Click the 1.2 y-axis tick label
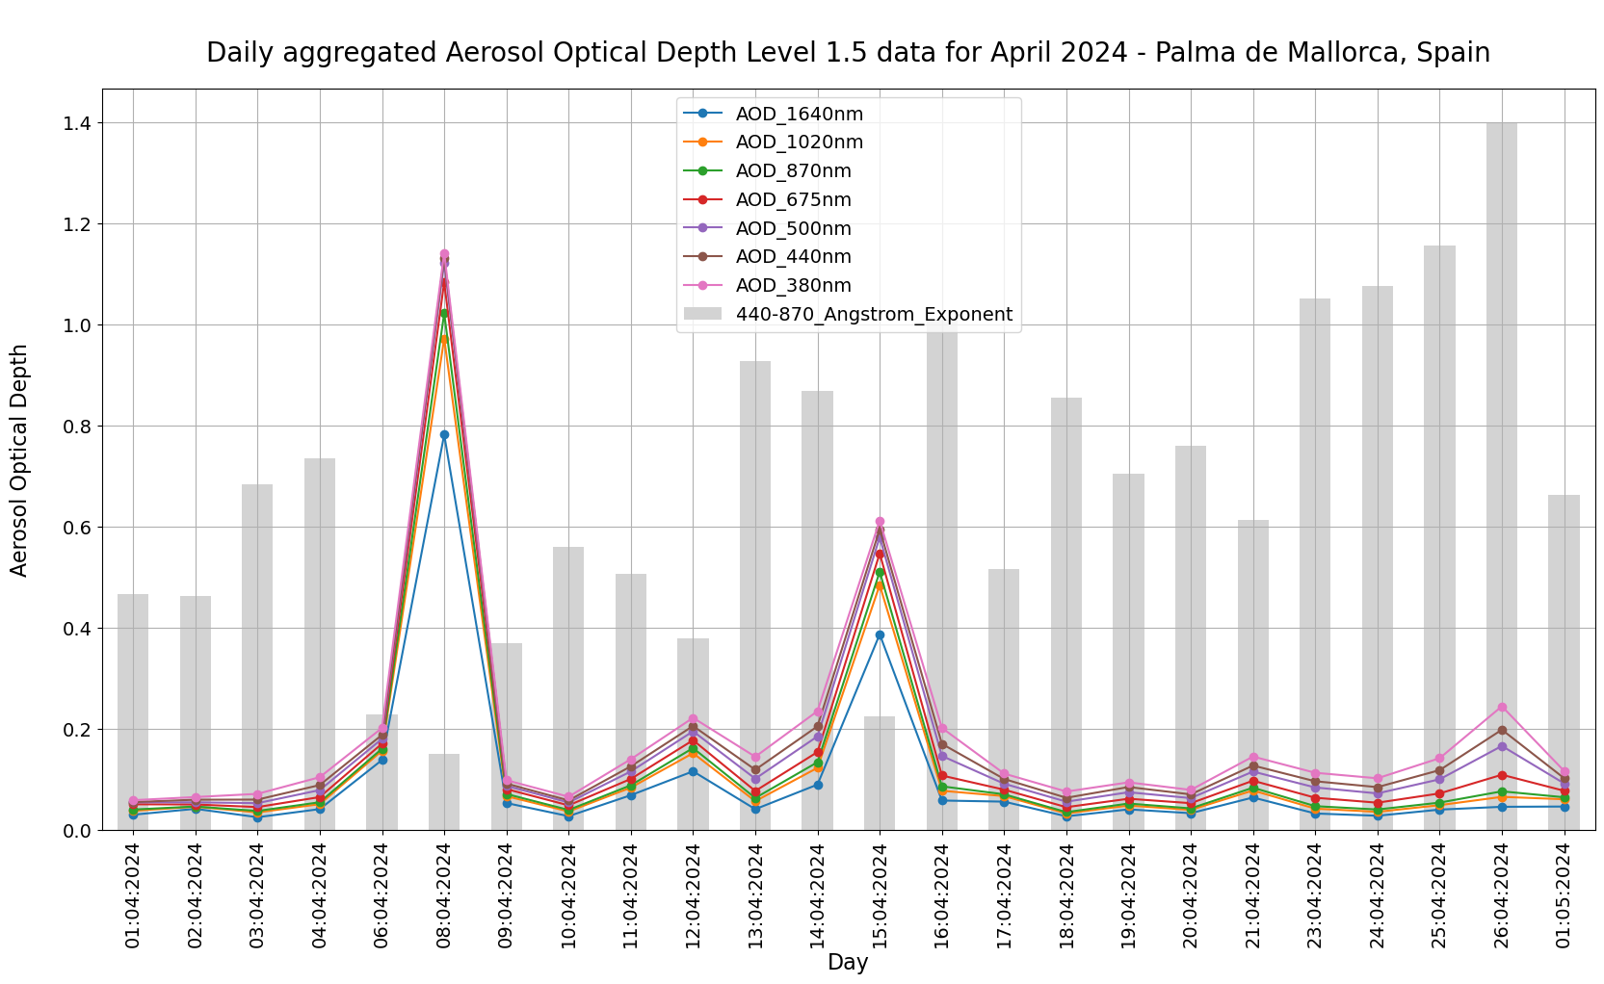The image size is (1604, 984). click(77, 224)
